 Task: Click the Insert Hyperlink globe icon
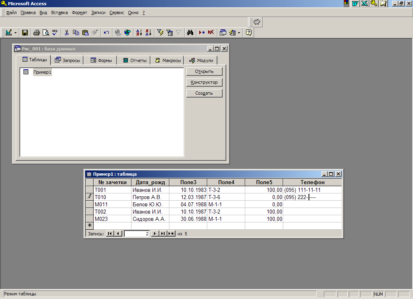118,33
